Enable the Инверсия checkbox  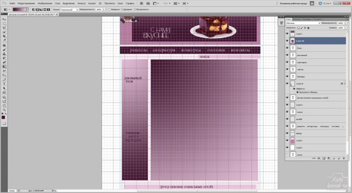tap(110, 10)
